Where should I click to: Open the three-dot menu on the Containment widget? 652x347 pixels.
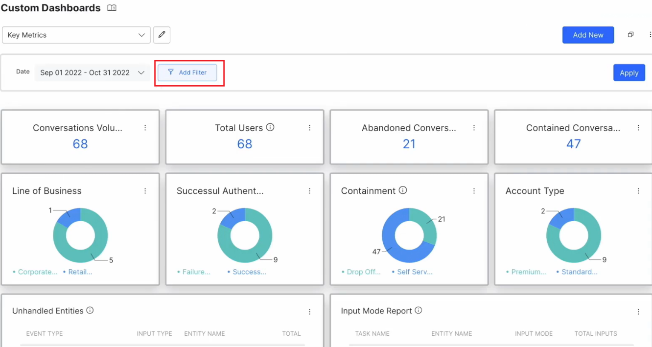click(474, 190)
